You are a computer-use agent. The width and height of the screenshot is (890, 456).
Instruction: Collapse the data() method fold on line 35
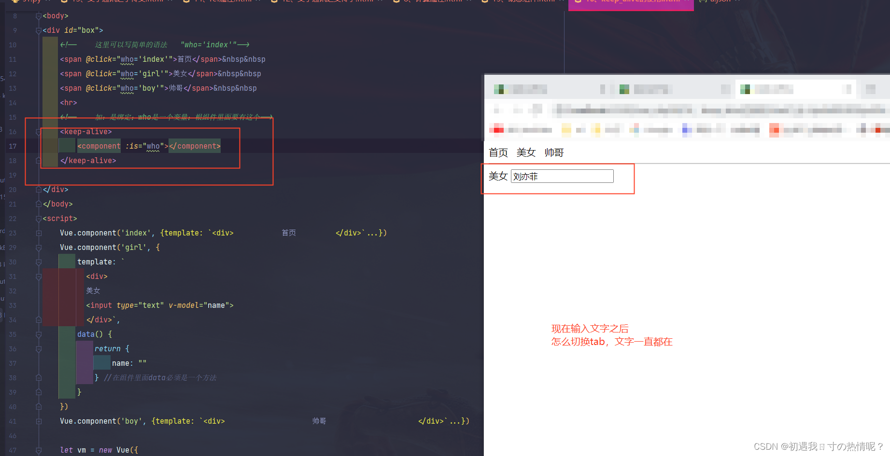pos(39,334)
